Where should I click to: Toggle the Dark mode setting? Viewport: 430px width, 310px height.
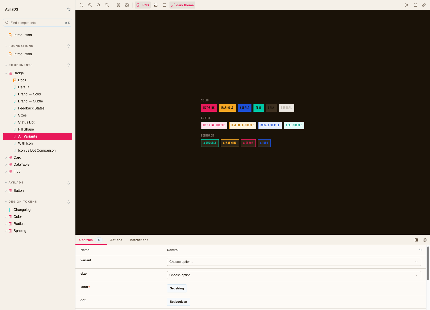[143, 5]
